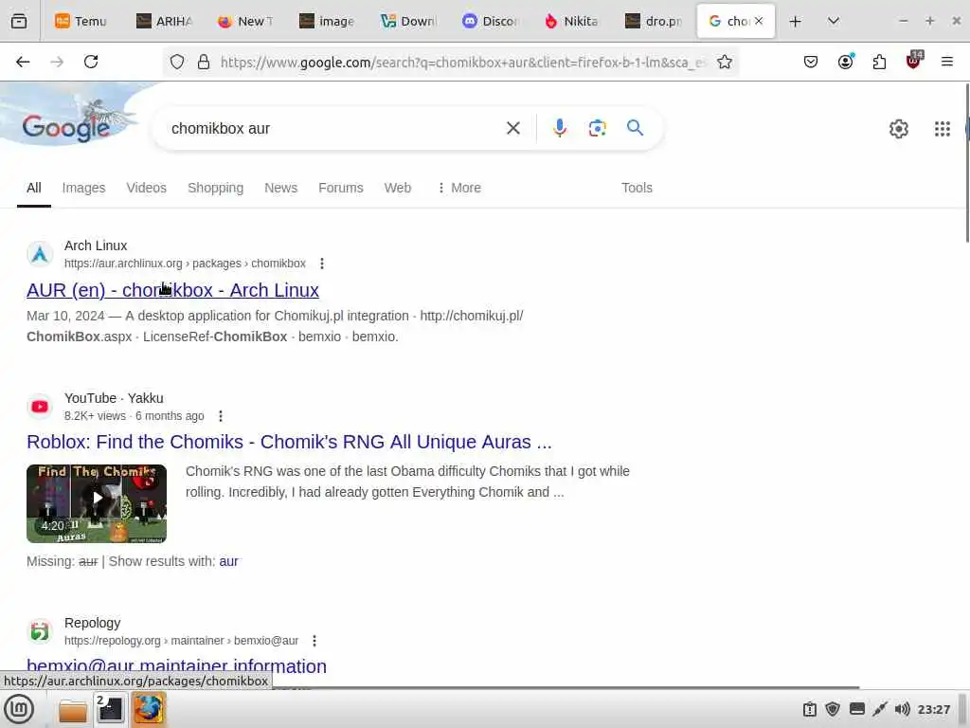Open the search Tools button

coord(637,188)
